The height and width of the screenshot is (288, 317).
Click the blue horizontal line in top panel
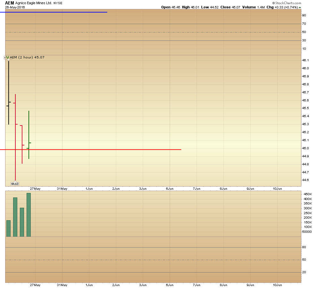tap(53, 12)
